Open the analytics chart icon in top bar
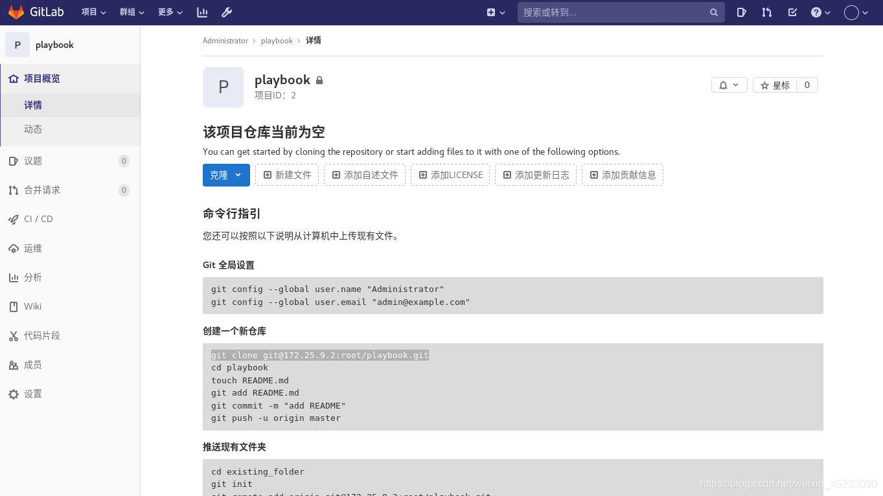Viewport: 883px width, 496px height. tap(203, 12)
